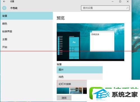Viewport: 140px width, 102px height.
Task: Choose 图片 in background dropdown
Action: pyautogui.click(x=80, y=70)
